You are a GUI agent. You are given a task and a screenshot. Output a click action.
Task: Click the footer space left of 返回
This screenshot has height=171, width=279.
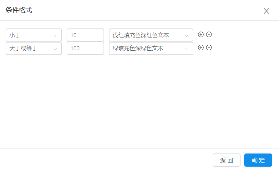coord(106,160)
